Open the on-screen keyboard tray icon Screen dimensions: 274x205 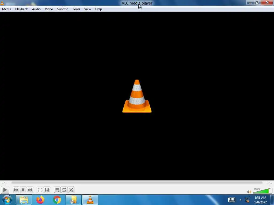[x=232, y=200]
